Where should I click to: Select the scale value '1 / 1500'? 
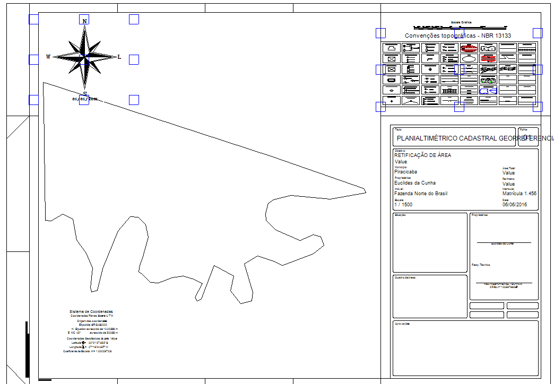coord(403,205)
